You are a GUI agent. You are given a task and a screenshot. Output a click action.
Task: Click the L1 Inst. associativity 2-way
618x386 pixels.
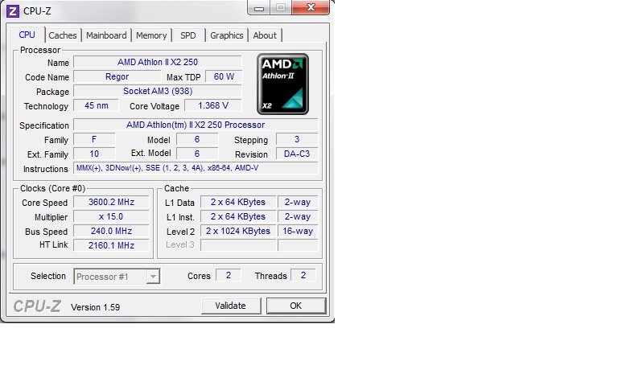(x=298, y=216)
